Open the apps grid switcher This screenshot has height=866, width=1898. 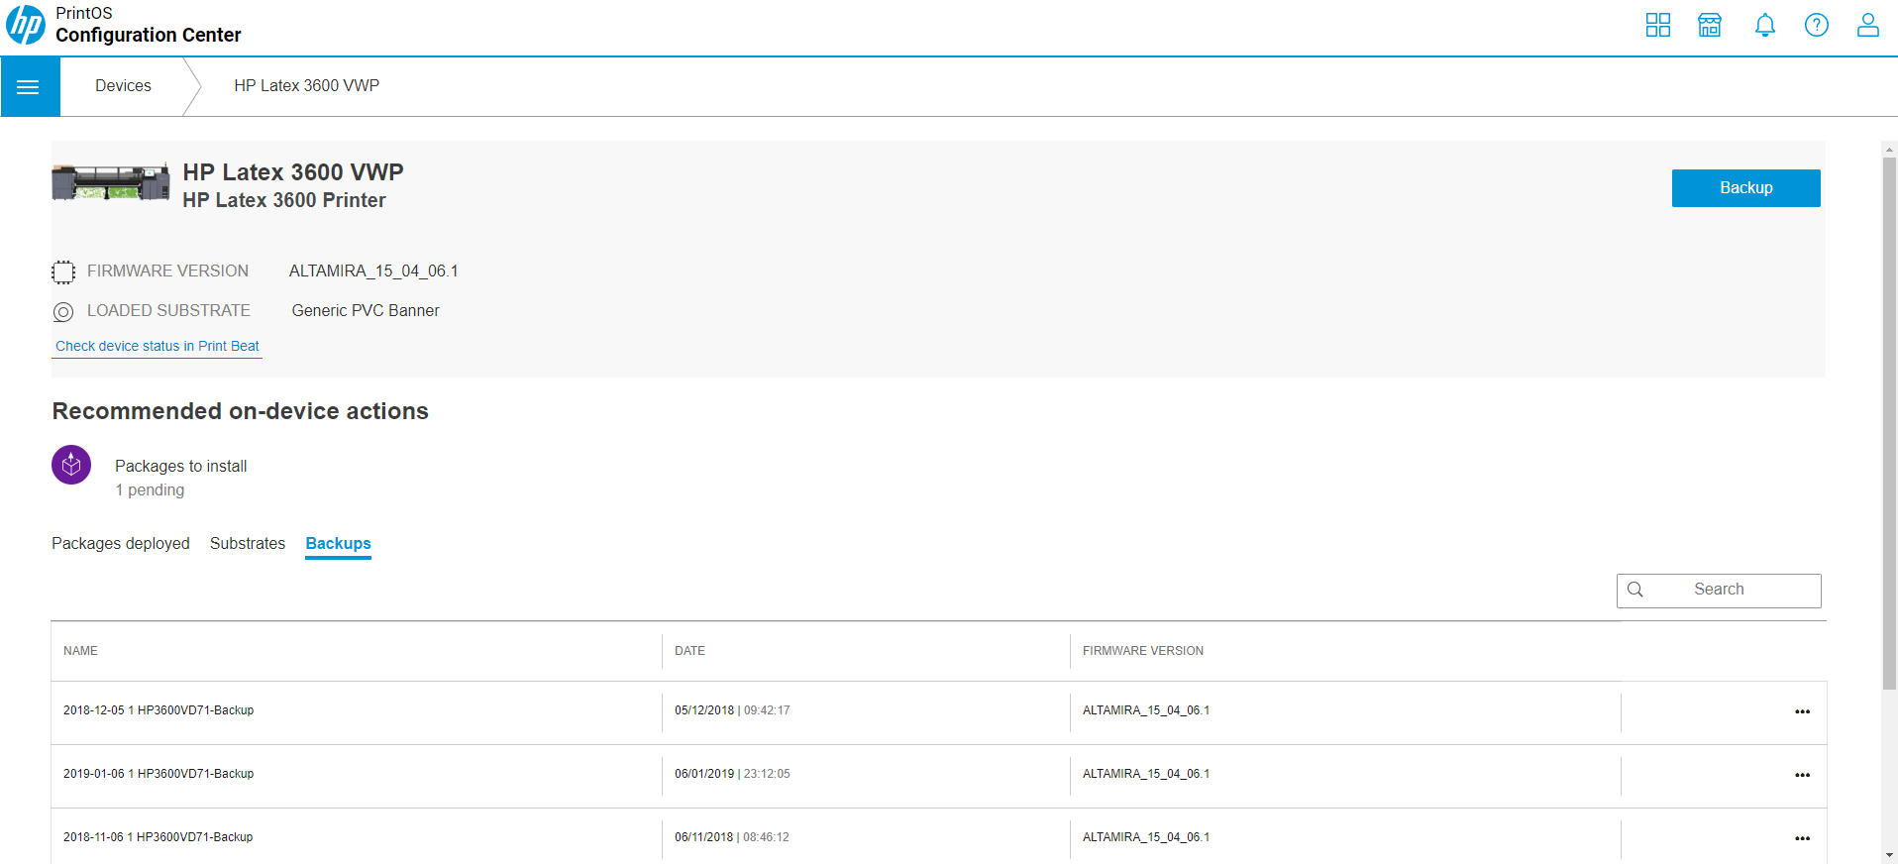coord(1657,25)
